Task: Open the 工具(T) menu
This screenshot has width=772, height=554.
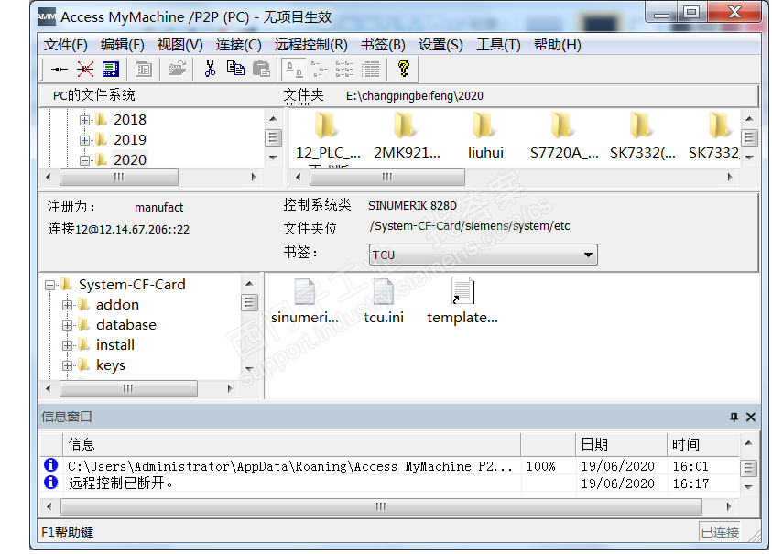Action: point(498,45)
